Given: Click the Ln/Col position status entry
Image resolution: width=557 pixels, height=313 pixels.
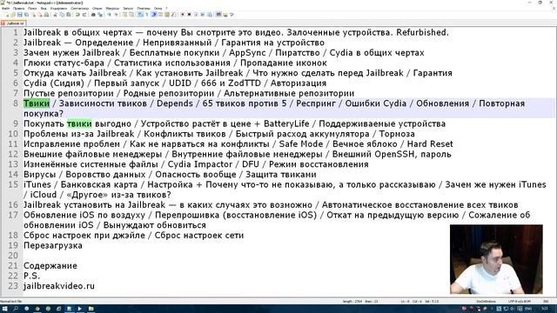Looking at the screenshot, I should pos(419,302).
